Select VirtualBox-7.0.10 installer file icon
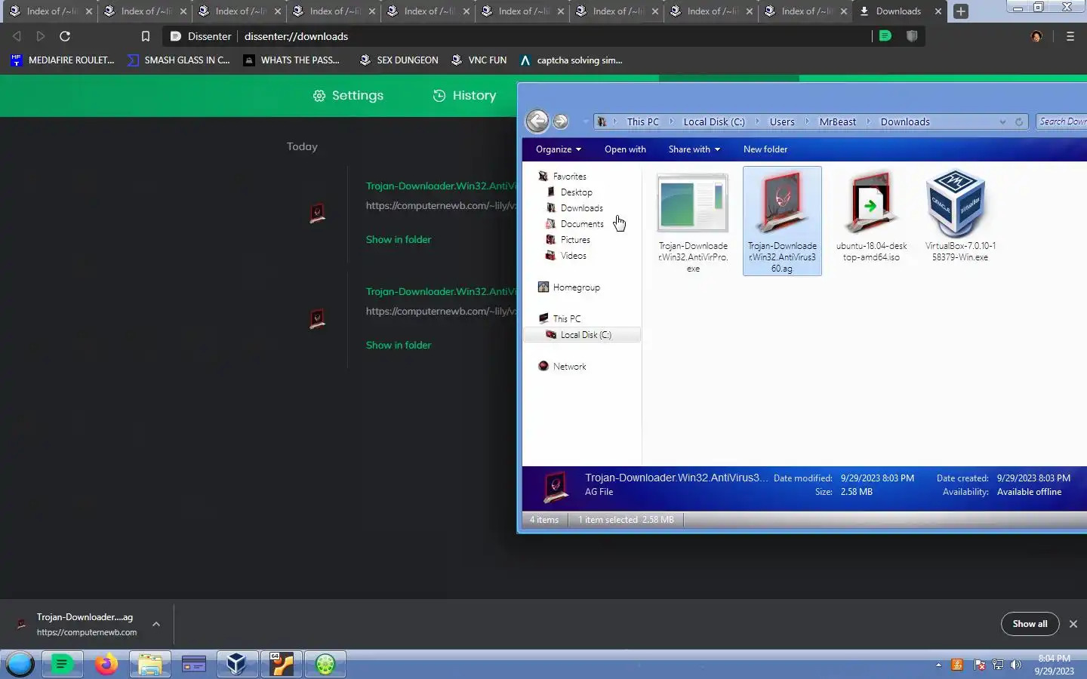1087x679 pixels. pos(957,204)
